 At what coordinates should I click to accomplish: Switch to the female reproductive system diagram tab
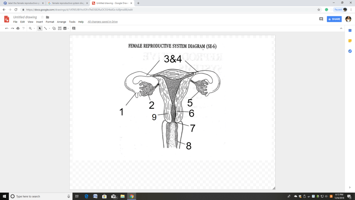(x=67, y=3)
